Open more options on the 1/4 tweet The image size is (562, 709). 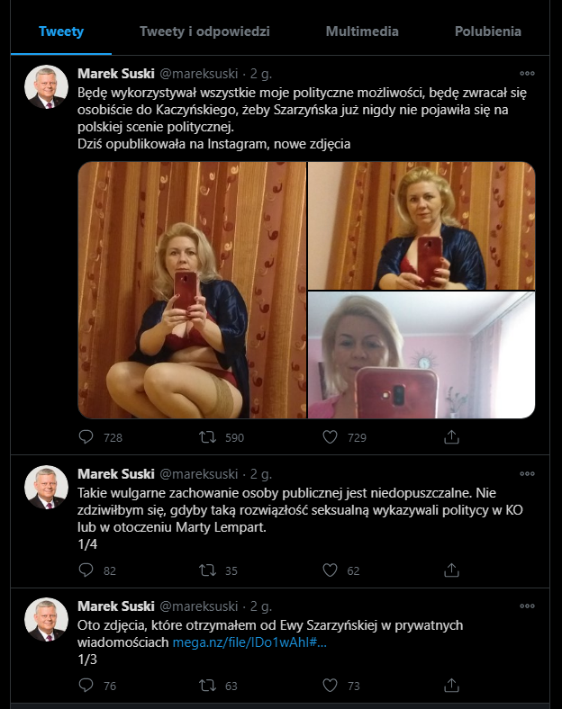click(527, 474)
